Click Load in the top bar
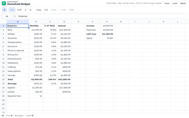Viewport: 189px width, 118px height. point(175,3)
